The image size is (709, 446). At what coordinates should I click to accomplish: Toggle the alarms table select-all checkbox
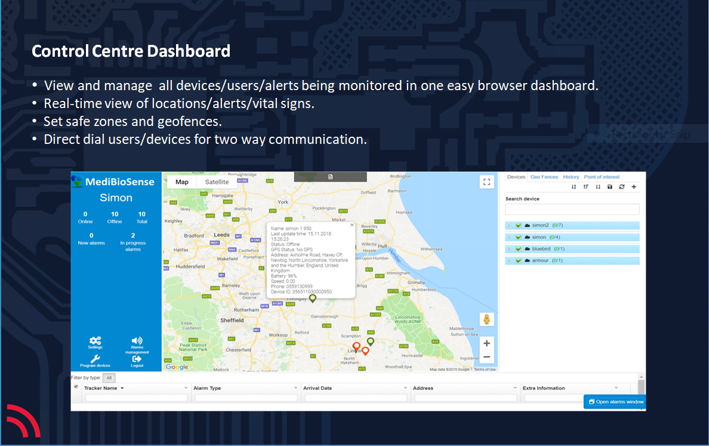click(76, 387)
